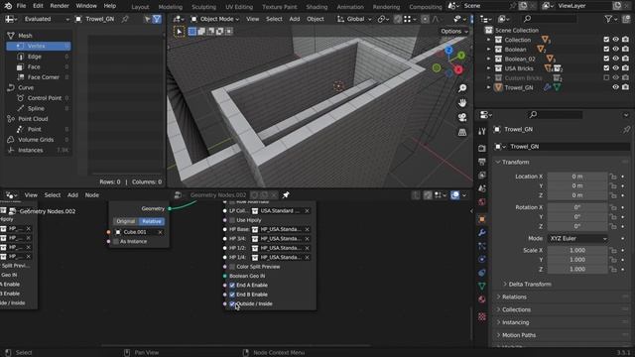The width and height of the screenshot is (635, 357).
Task: Select the Vertex domain row
Action: (x=38, y=47)
